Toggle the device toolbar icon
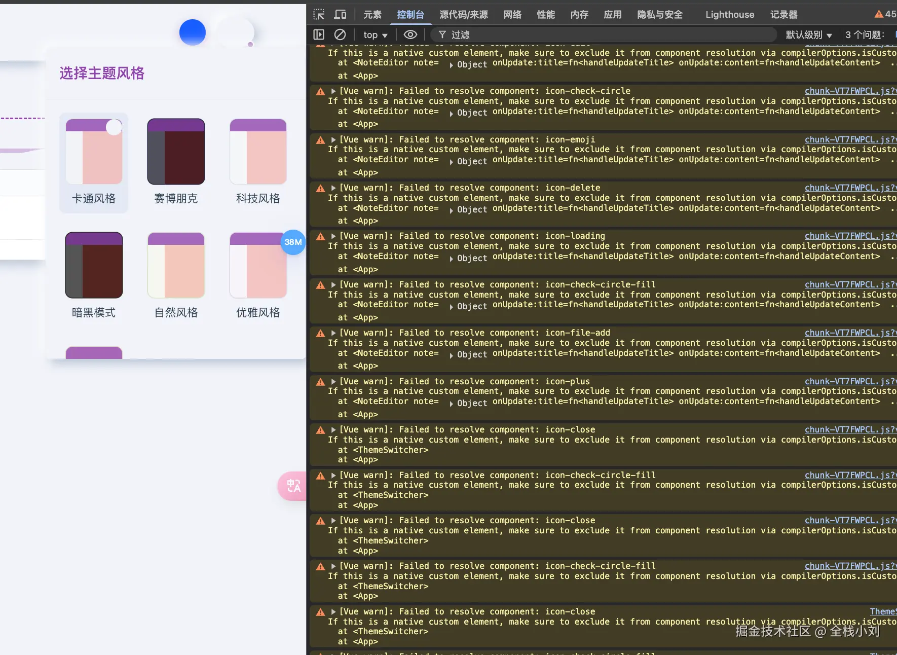Viewport: 897px width, 655px height. tap(340, 15)
